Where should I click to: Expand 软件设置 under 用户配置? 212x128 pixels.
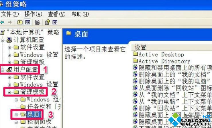[9, 77]
